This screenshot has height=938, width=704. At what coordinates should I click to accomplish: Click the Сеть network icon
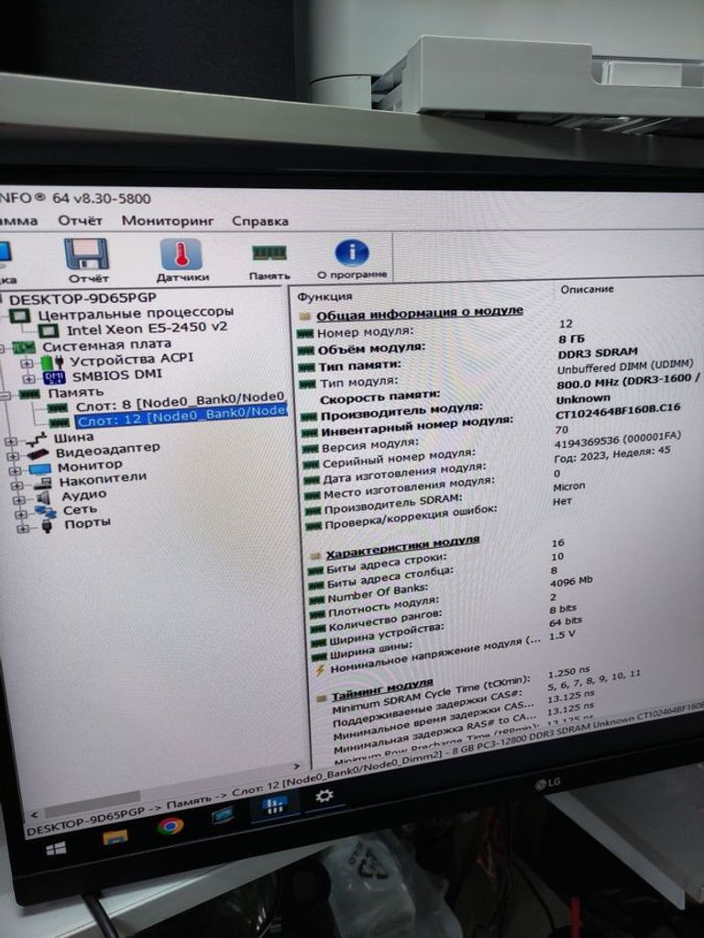(x=45, y=512)
